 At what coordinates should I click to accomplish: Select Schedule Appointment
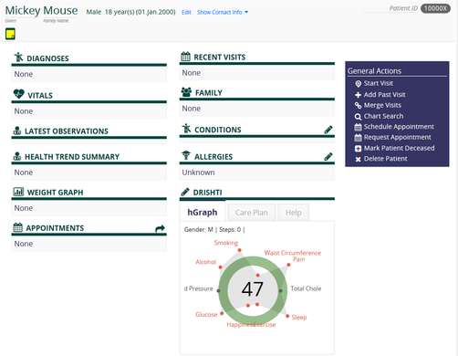pos(399,127)
